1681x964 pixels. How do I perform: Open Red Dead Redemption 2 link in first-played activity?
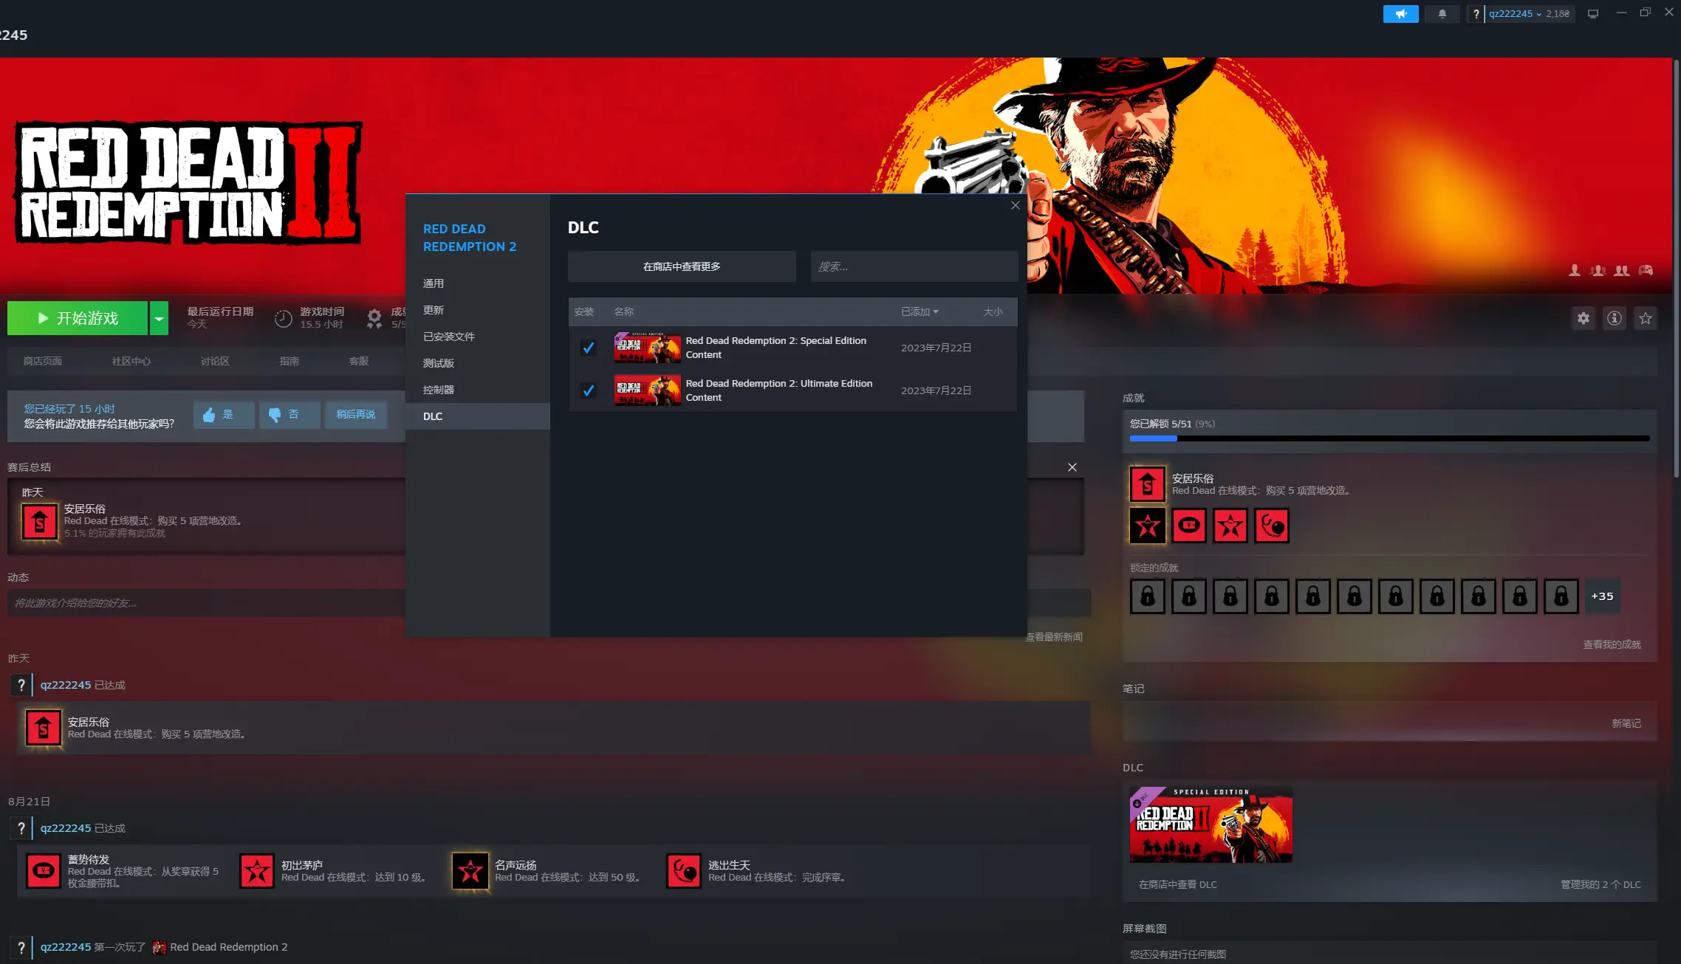(x=229, y=947)
